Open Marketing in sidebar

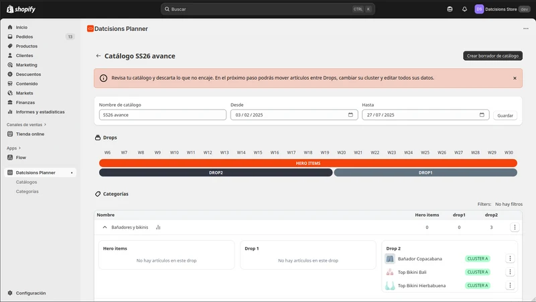point(26,64)
